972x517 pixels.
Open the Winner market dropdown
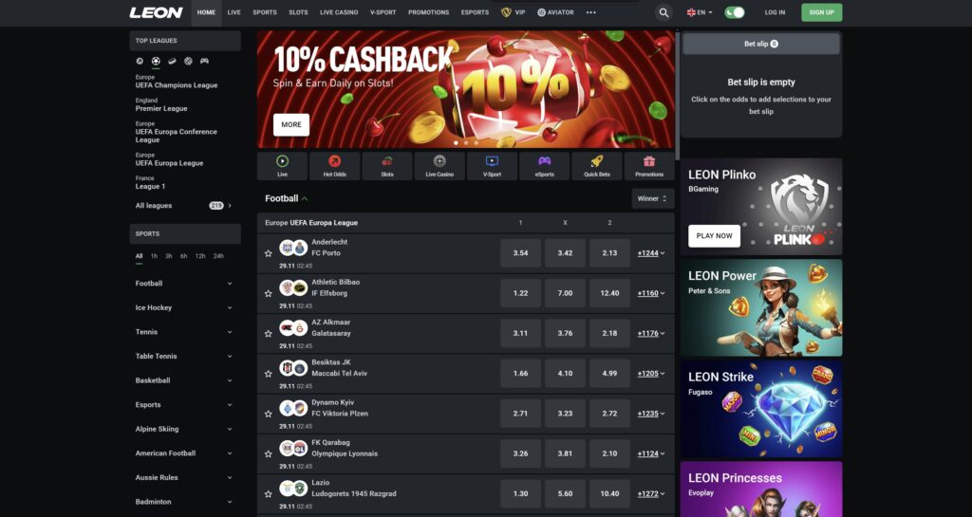coord(652,199)
